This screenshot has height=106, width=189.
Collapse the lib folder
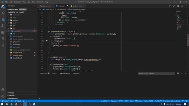14,28
